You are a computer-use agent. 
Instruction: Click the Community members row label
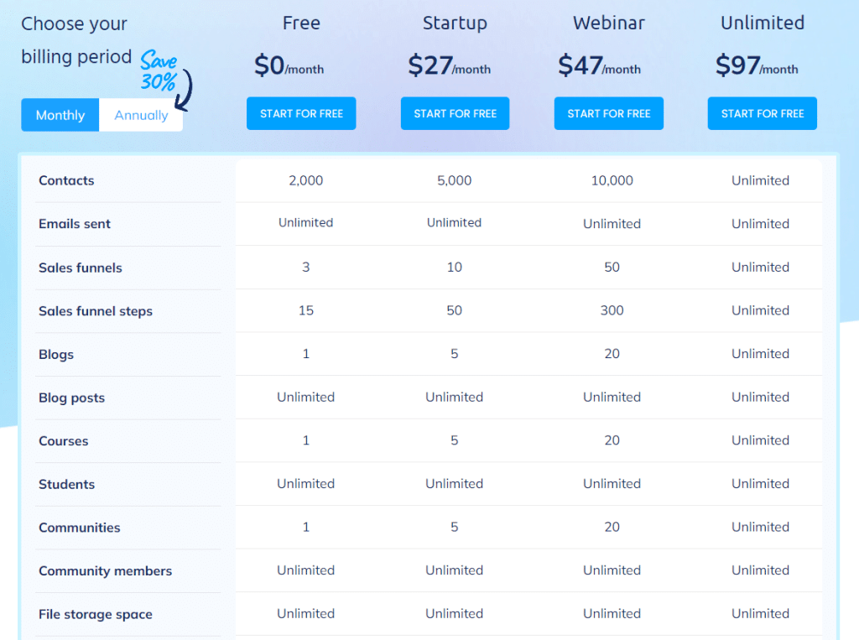105,571
